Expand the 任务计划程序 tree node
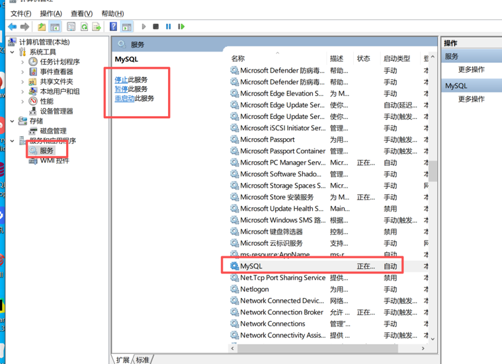The width and height of the screenshot is (502, 364). [22, 61]
